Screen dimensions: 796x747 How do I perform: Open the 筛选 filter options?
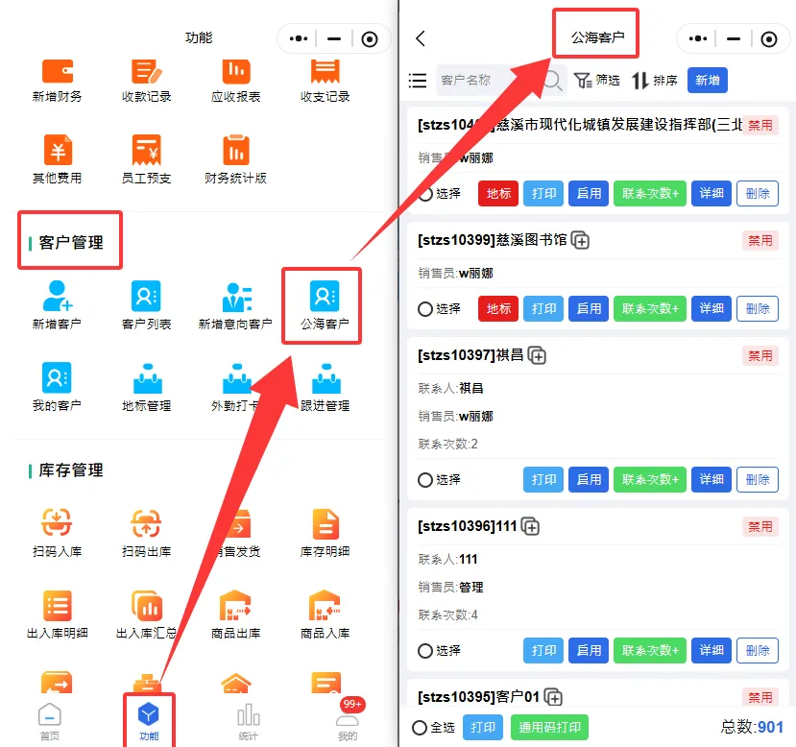point(596,81)
